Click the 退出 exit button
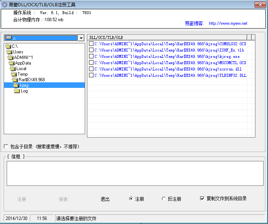Viewport: 268px width, 224px height. (x=105, y=199)
